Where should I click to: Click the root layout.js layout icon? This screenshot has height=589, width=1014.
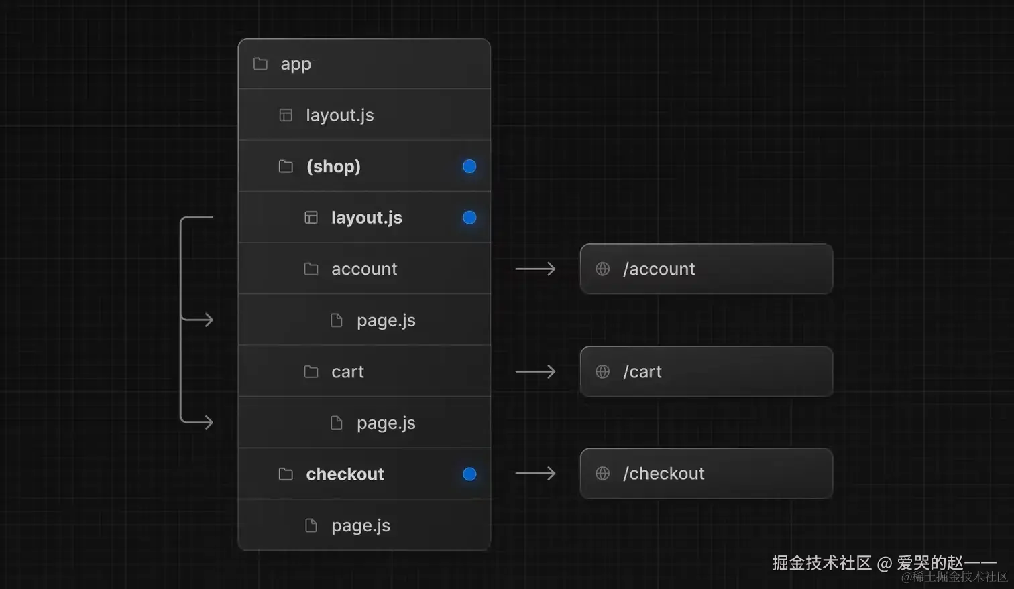tap(286, 115)
